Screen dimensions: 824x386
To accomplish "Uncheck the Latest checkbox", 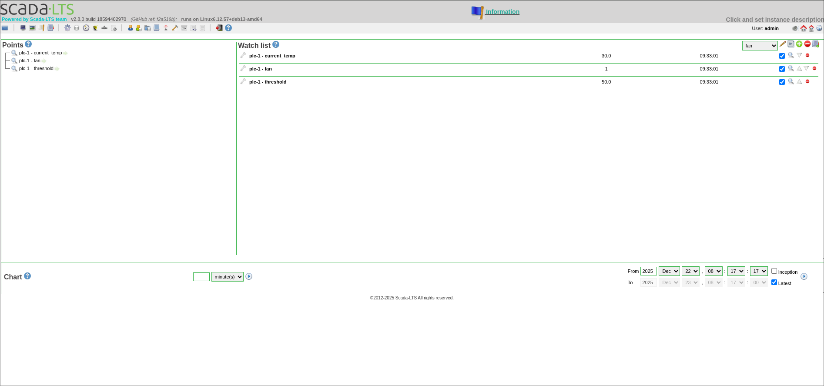I will (774, 282).
